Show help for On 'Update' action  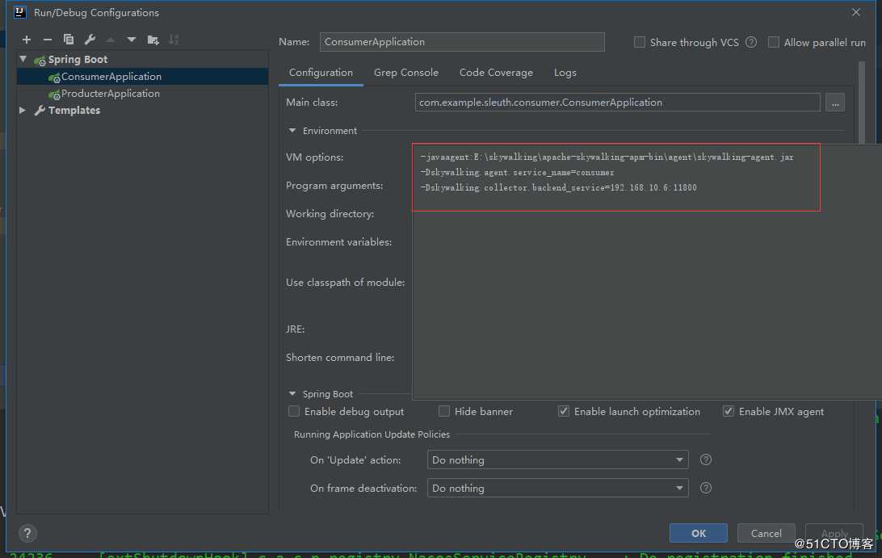click(705, 459)
